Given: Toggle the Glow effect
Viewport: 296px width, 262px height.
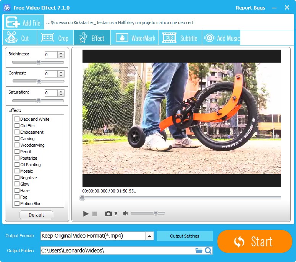Looking at the screenshot, I should pos(17,184).
